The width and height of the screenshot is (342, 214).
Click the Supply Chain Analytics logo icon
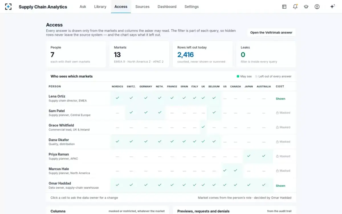8,7
